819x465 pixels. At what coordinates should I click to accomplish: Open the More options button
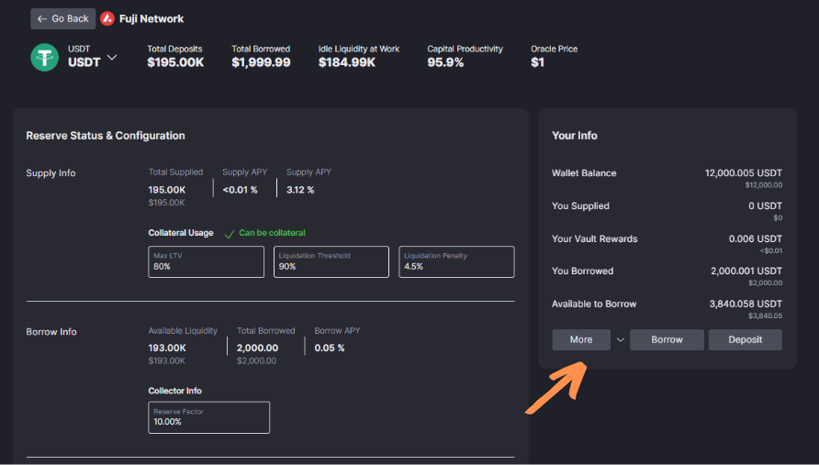point(581,339)
